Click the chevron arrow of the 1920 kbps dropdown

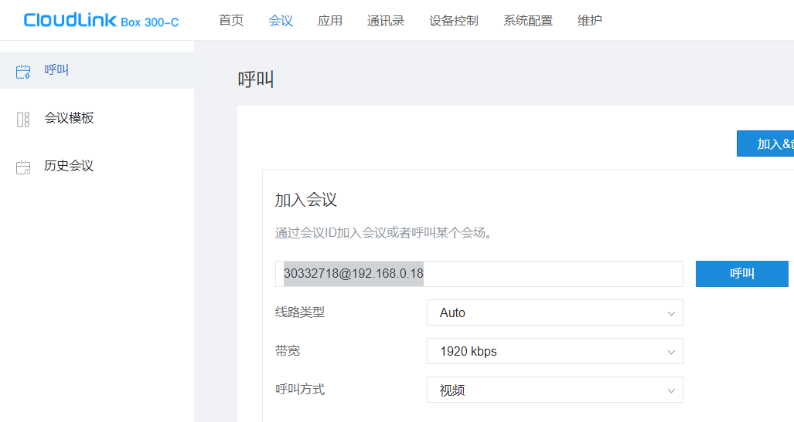coord(671,353)
